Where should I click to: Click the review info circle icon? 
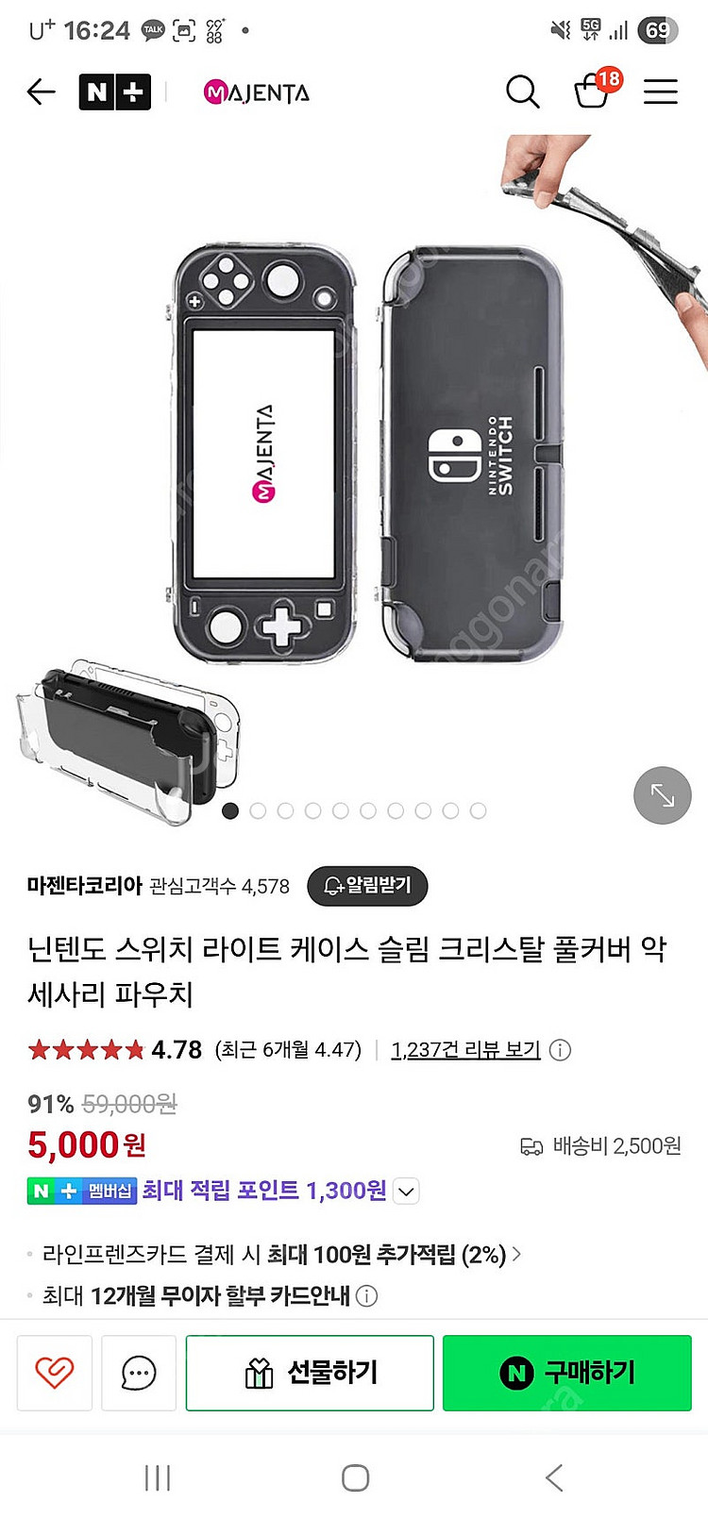click(560, 1050)
